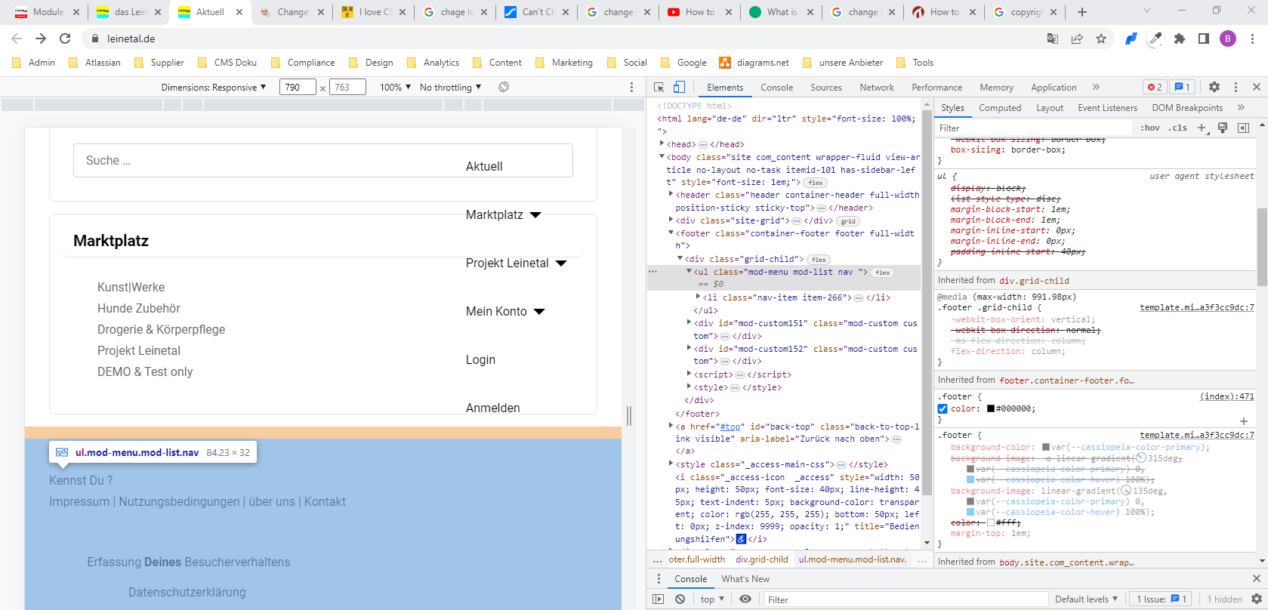Open the 100% zoom dropdown
This screenshot has height=610, width=1268.
click(x=395, y=87)
